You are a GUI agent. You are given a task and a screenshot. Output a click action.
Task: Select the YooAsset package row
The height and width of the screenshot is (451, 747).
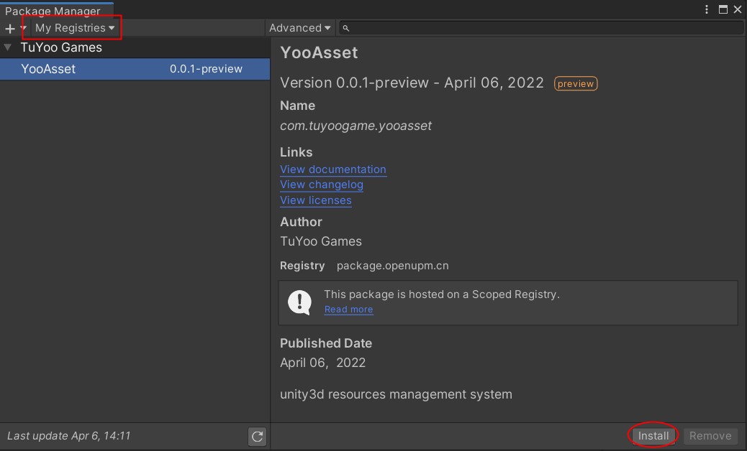click(135, 69)
